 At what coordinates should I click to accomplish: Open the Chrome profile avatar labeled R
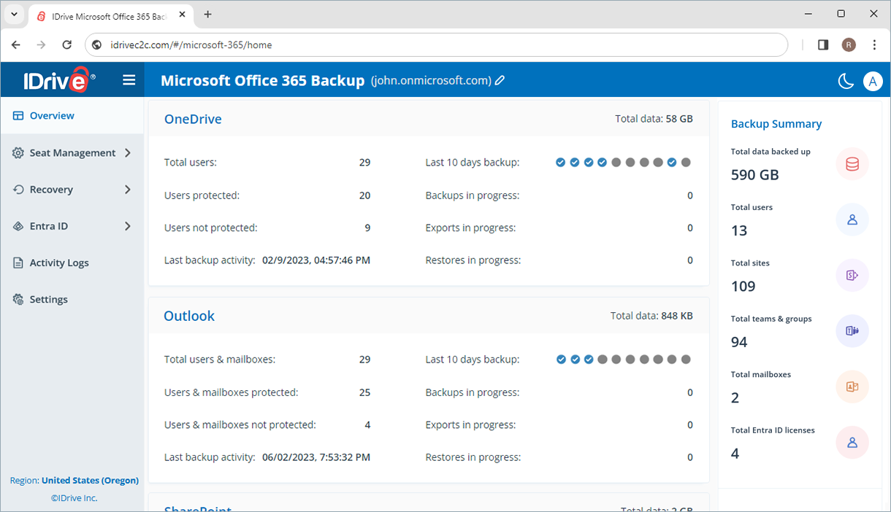(x=849, y=44)
